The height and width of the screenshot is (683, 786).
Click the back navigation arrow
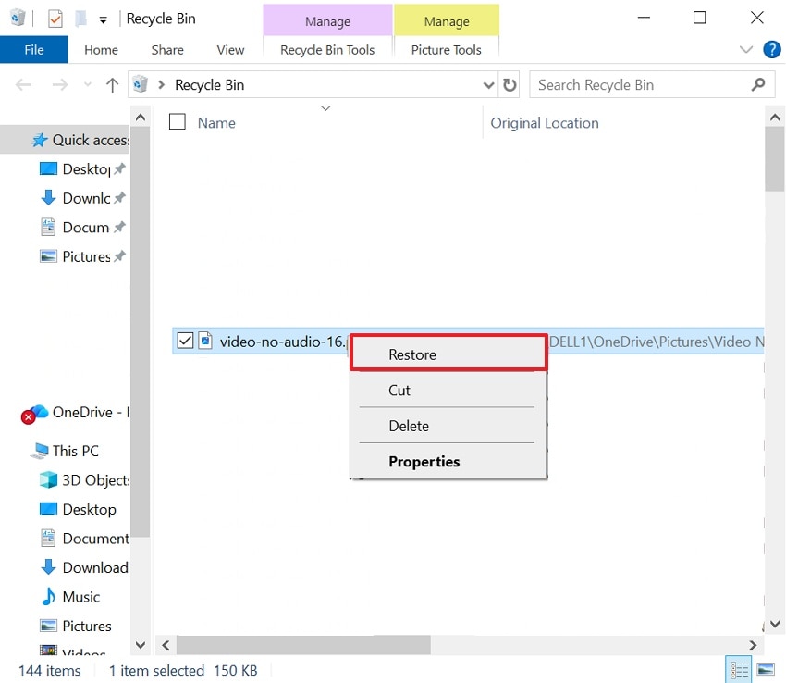[x=22, y=84]
